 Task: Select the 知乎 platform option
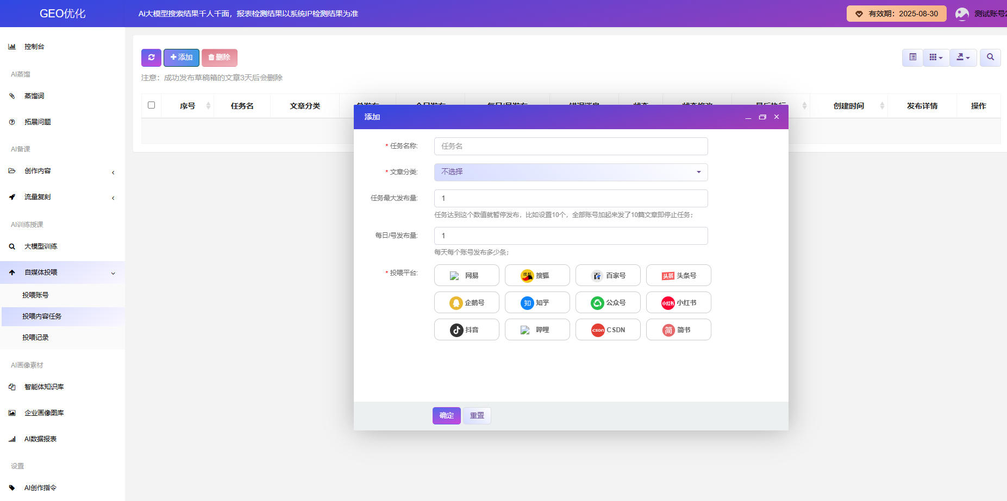click(x=537, y=302)
